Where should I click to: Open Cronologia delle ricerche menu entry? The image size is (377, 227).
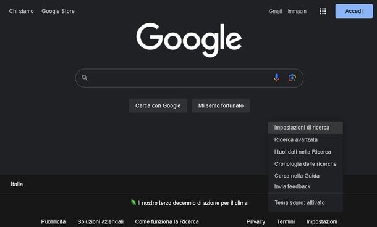click(305, 164)
